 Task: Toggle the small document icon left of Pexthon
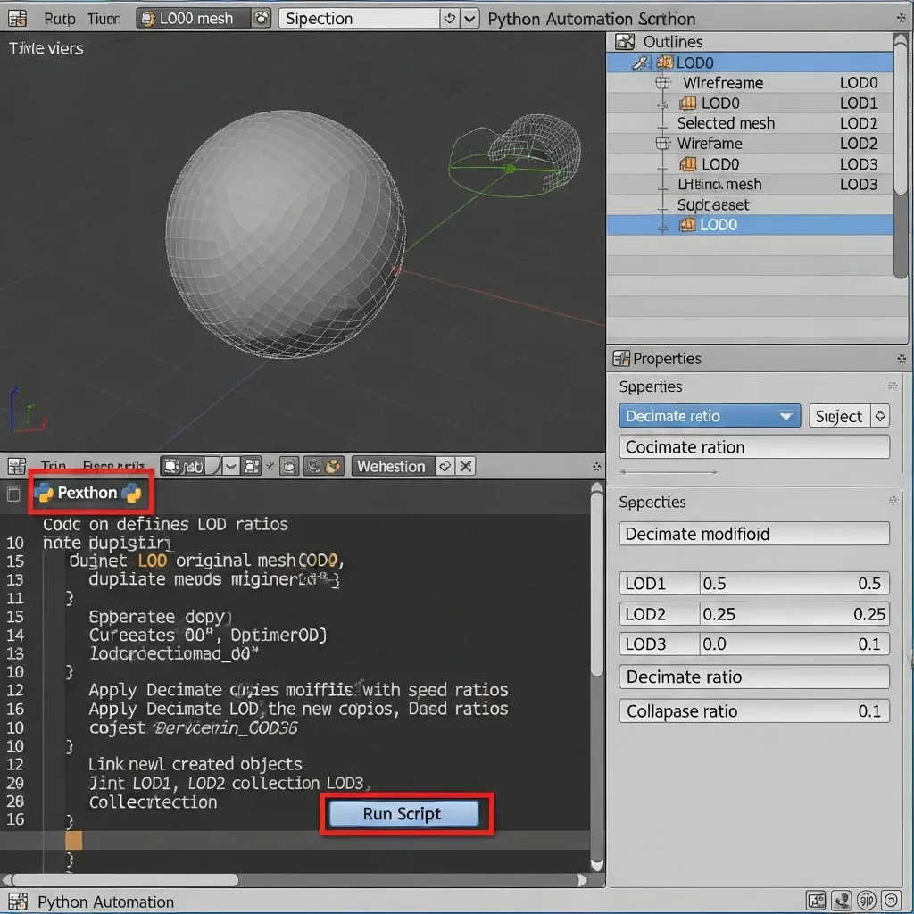[13, 493]
